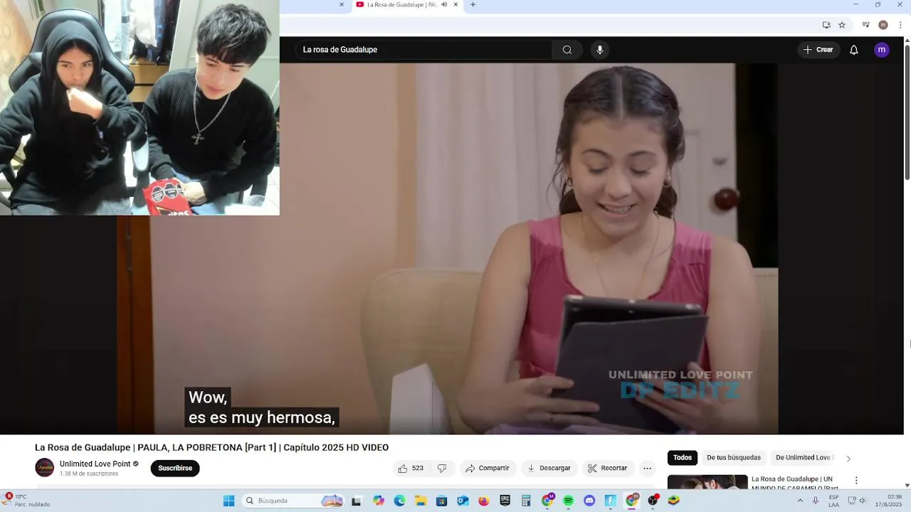Image resolution: width=911 pixels, height=512 pixels.
Task: Open Unlimited Love Point channel avatar
Action: click(45, 467)
